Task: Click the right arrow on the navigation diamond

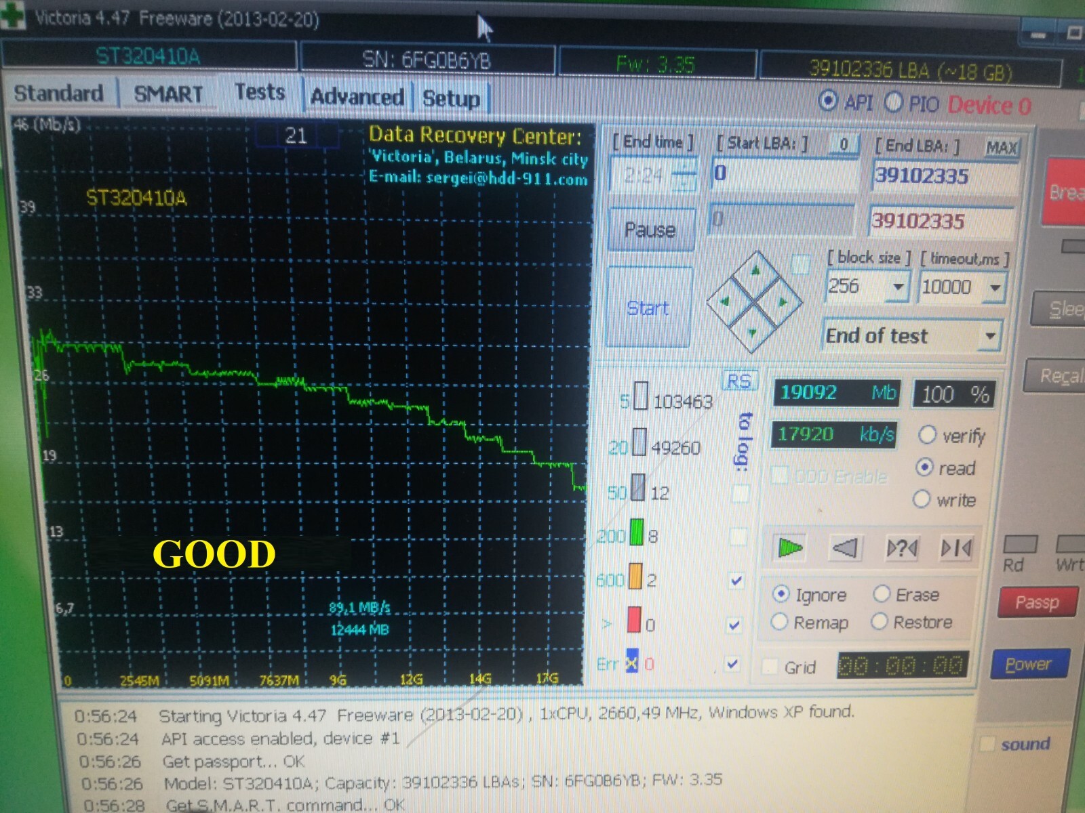Action: 784,302
